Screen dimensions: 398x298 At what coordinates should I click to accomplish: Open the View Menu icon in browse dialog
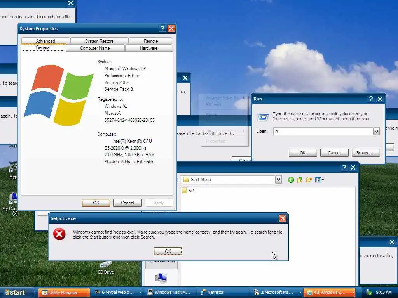pos(319,180)
